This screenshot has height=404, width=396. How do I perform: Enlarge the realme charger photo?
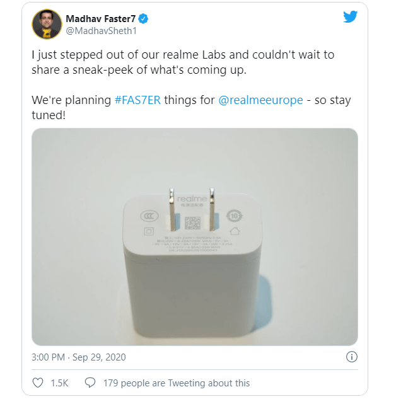(x=195, y=237)
